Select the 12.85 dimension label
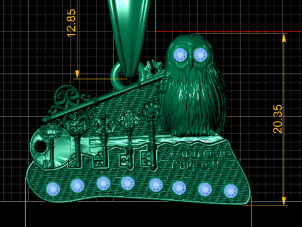Viewport: 302px width, 227px height. click(70, 23)
